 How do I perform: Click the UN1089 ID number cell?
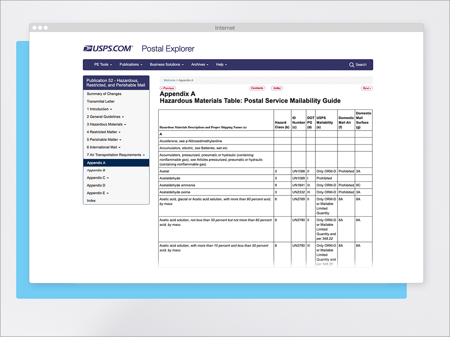click(298, 178)
